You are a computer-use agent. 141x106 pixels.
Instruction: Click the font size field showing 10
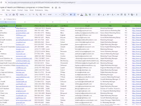tap(63, 14)
